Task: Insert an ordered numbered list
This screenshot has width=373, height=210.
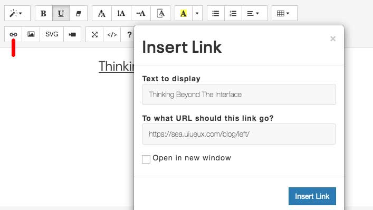Action: 233,13
